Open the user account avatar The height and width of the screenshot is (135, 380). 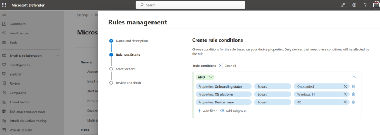tap(376, 5)
